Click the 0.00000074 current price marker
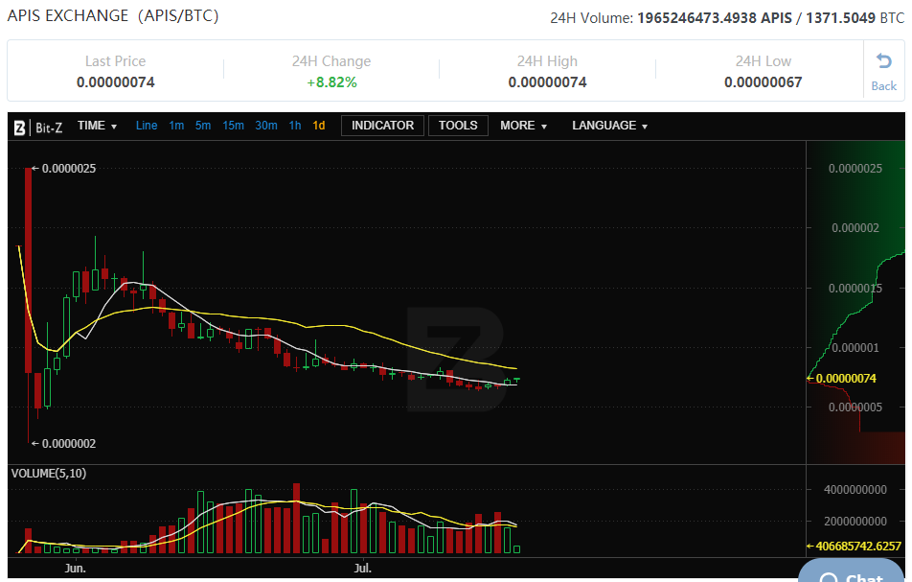Viewport: 912px width, 582px height. point(845,379)
